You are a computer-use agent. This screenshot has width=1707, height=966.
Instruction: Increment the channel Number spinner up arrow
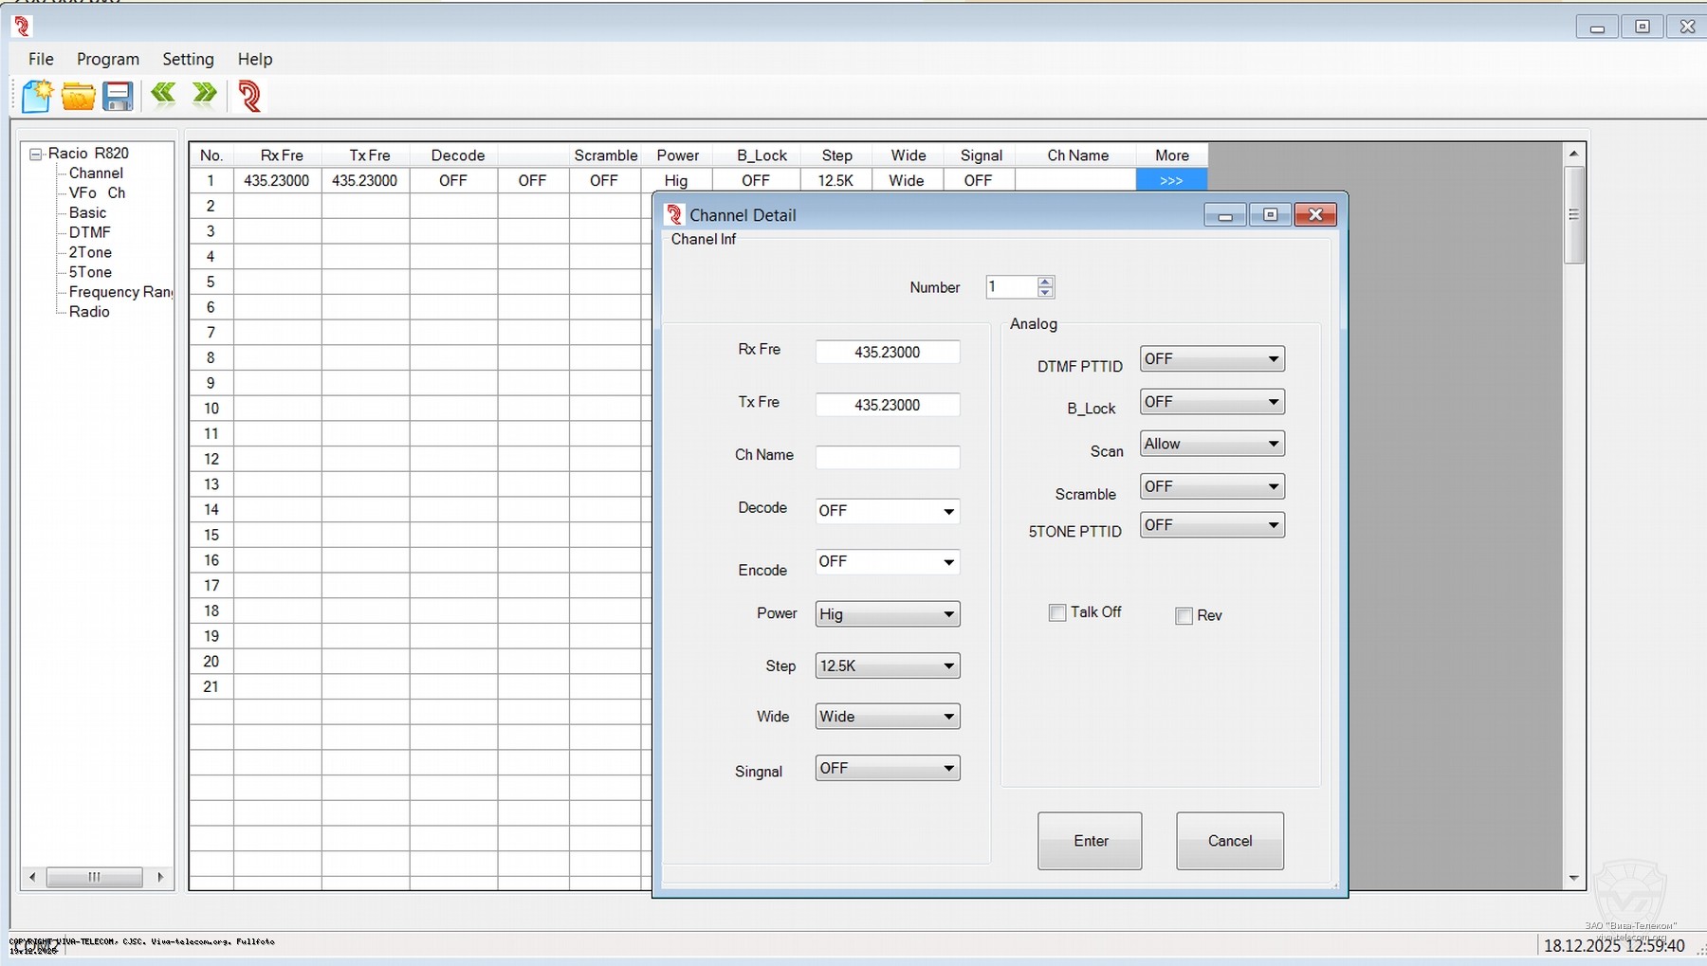pos(1045,282)
